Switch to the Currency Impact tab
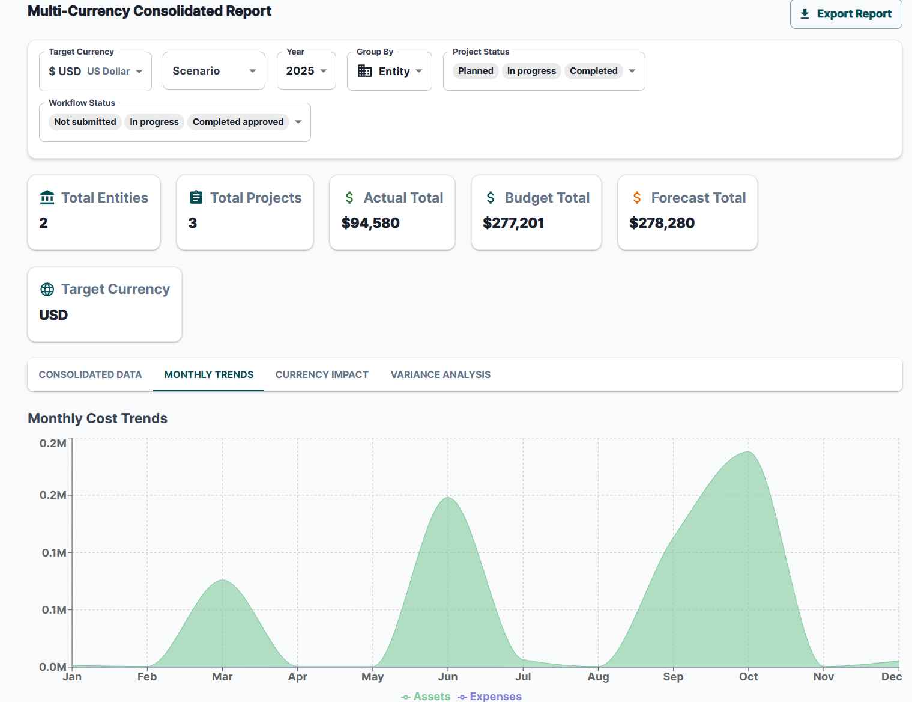The width and height of the screenshot is (912, 702). coord(322,374)
